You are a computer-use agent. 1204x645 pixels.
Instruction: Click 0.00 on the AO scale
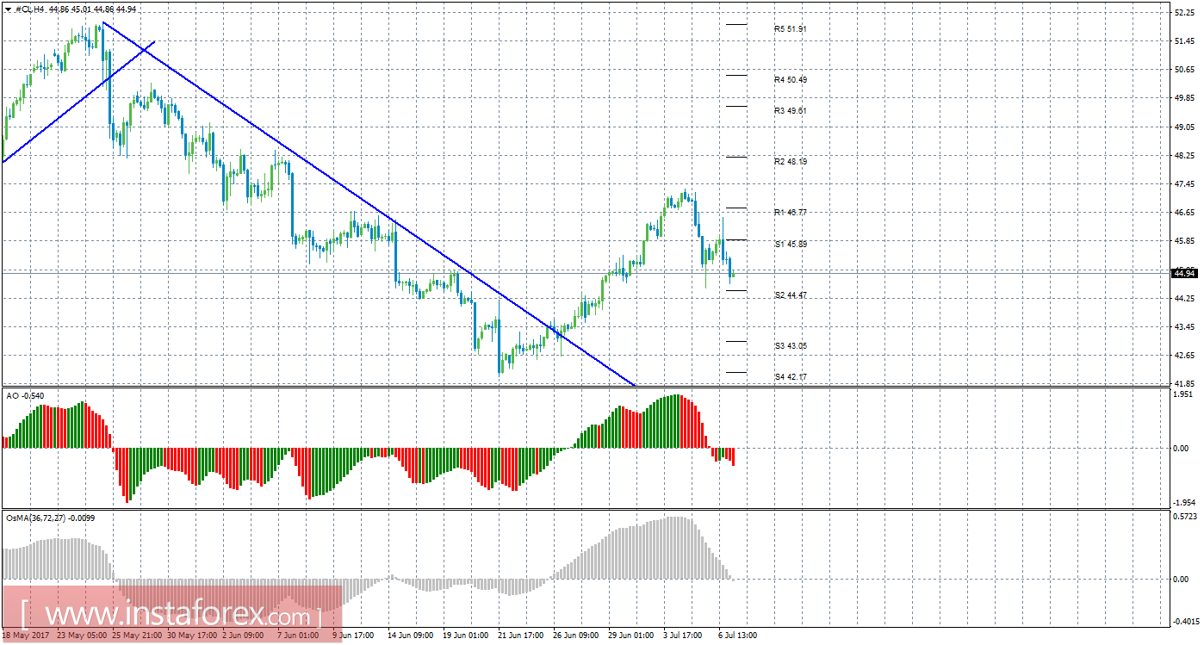[x=1182, y=448]
